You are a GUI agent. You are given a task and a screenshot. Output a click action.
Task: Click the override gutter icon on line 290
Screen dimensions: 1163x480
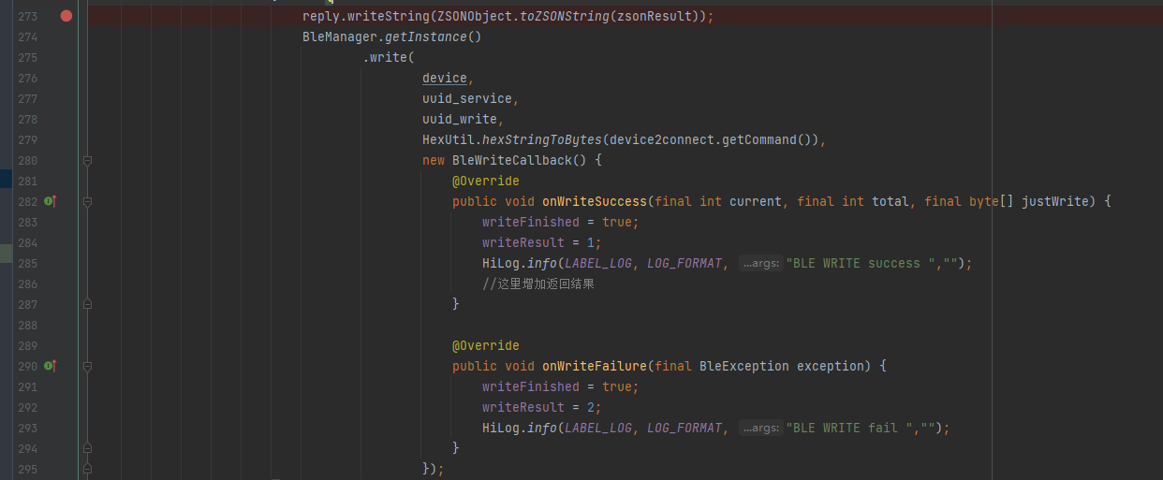tap(51, 366)
